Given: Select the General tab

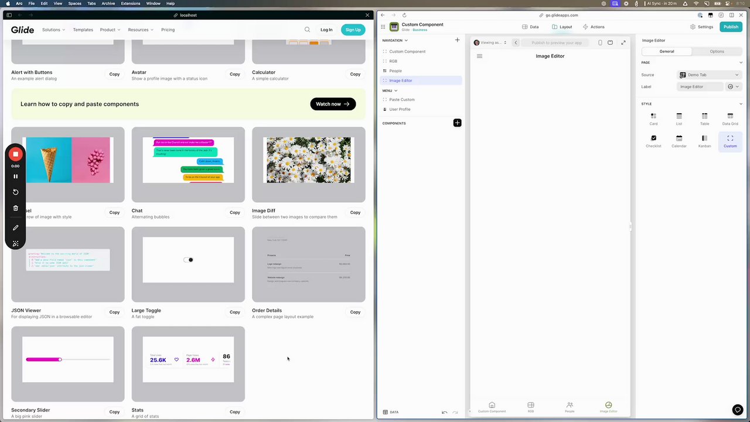Looking at the screenshot, I should point(667,52).
